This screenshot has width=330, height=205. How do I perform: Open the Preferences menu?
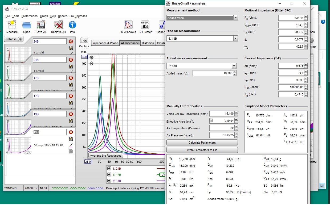[29, 16]
